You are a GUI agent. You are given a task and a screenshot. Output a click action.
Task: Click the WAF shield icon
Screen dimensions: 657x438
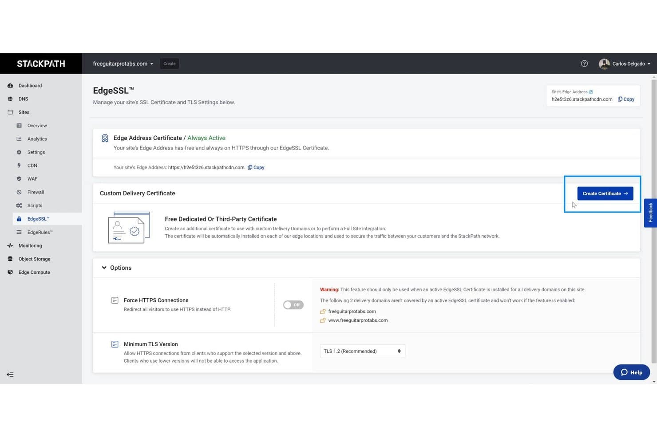(x=19, y=179)
